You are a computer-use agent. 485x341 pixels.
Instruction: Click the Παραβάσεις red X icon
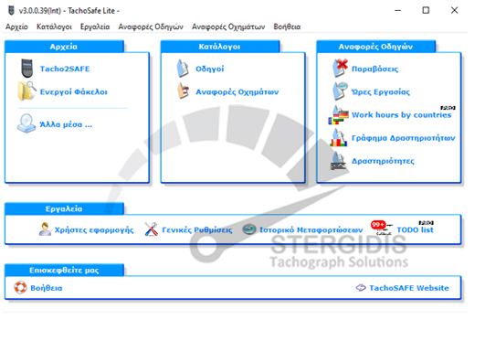click(x=340, y=68)
